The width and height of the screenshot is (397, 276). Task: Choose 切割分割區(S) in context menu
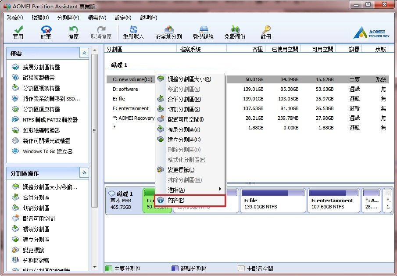pos(190,109)
